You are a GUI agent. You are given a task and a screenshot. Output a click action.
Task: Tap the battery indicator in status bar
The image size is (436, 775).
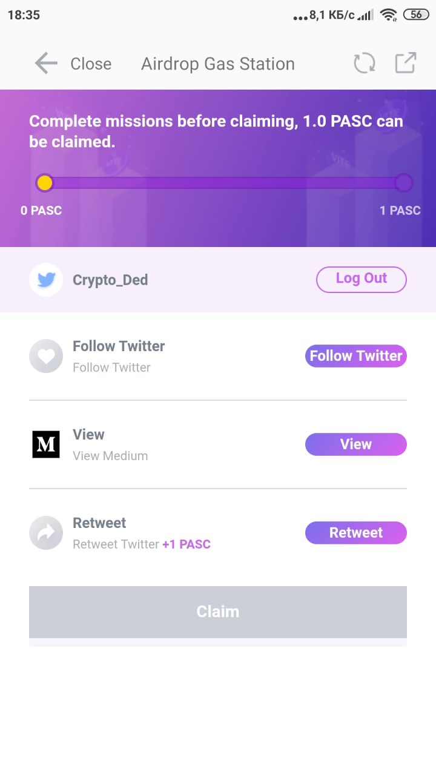[416, 15]
